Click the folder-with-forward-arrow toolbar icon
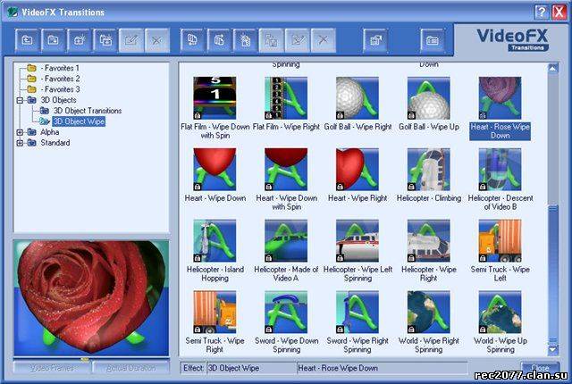This screenshot has width=572, height=384. (54, 40)
